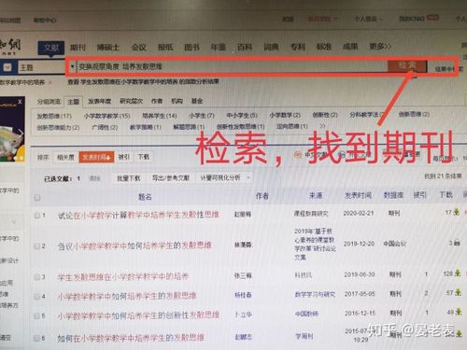Tick the select-all checkbox in table header
Image resolution: width=467 pixels, height=350 pixels.
point(37,198)
